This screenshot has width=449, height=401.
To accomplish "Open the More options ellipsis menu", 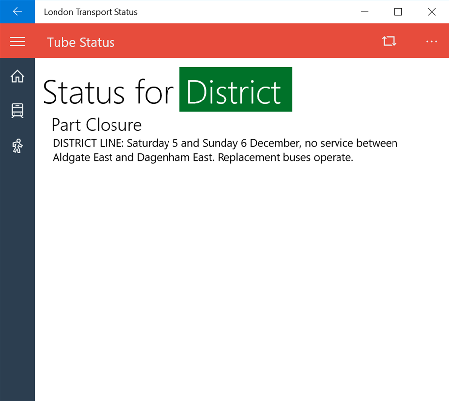I will (x=431, y=42).
